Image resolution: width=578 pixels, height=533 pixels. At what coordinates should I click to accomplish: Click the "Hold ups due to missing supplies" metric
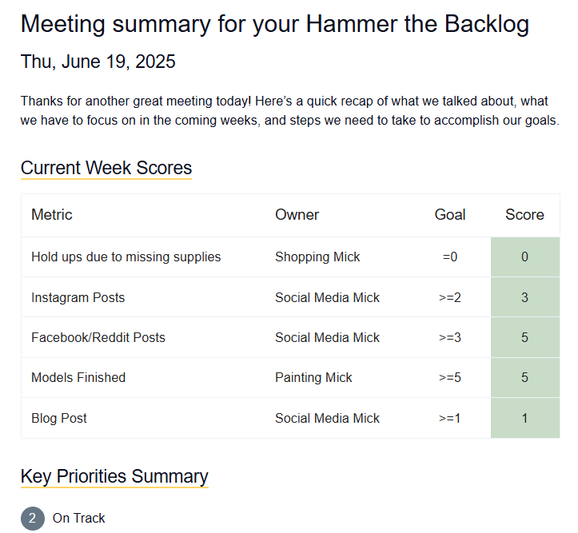pos(126,257)
